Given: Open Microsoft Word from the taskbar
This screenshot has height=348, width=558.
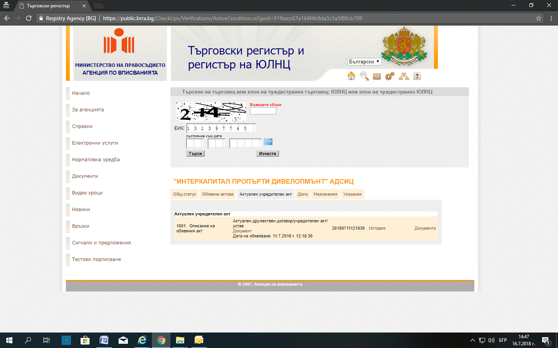Looking at the screenshot, I should click(x=104, y=340).
